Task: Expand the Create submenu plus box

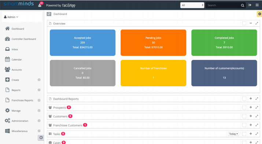Action: pyautogui.click(x=39, y=80)
